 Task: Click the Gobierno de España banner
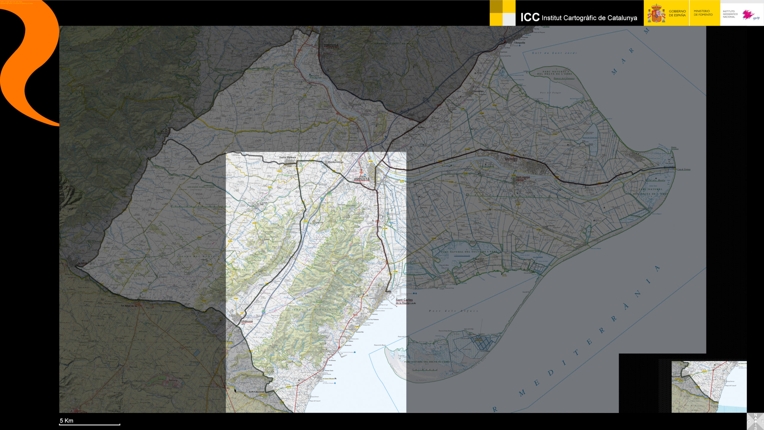coord(677,13)
